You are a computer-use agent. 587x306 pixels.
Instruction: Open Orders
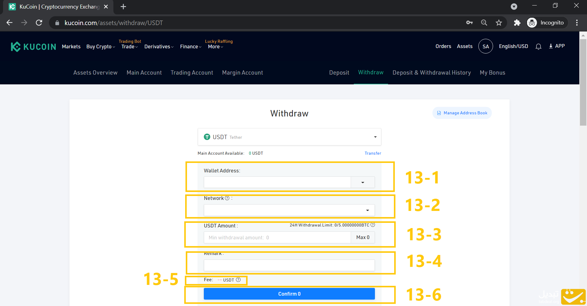pyautogui.click(x=443, y=46)
